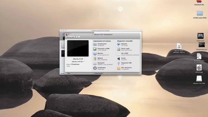This screenshot has width=208, height=117.
Task: Click the Ubuntu 9.10 virtual machine name
Action: pos(78,59)
